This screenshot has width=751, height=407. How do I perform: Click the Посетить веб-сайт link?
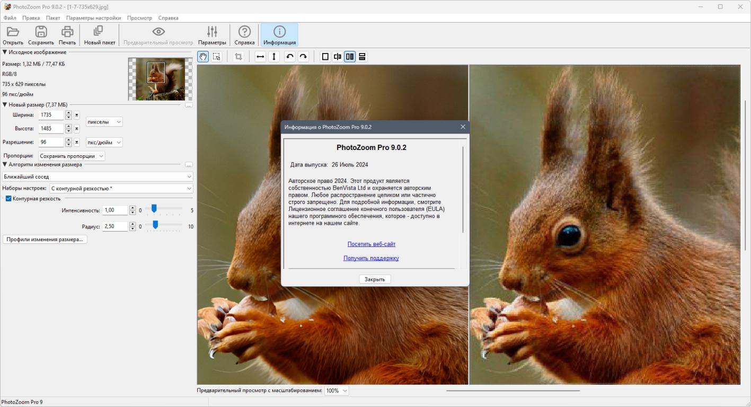pos(372,244)
